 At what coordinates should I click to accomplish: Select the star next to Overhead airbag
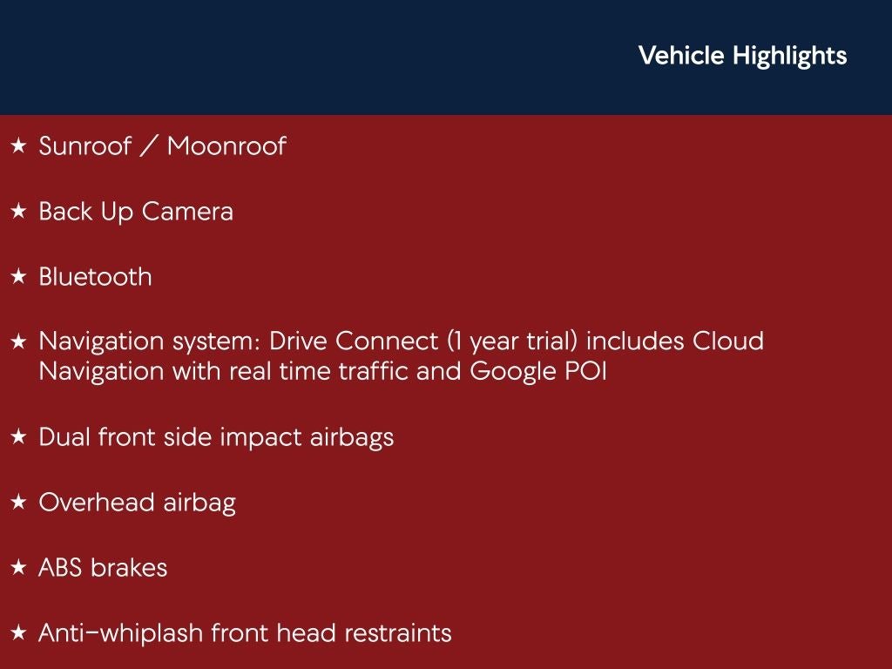pyautogui.click(x=18, y=503)
